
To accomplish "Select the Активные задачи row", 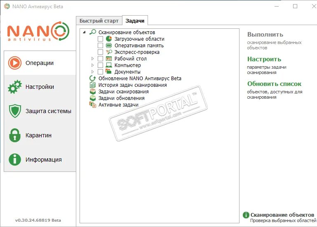I will coord(118,105).
